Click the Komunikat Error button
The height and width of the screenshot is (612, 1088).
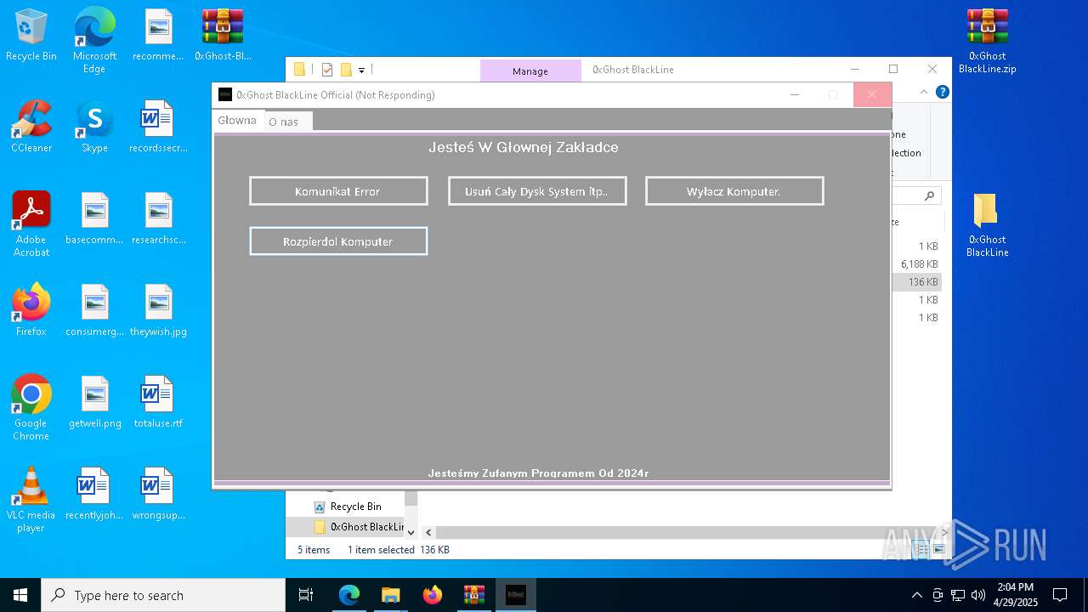point(338,191)
